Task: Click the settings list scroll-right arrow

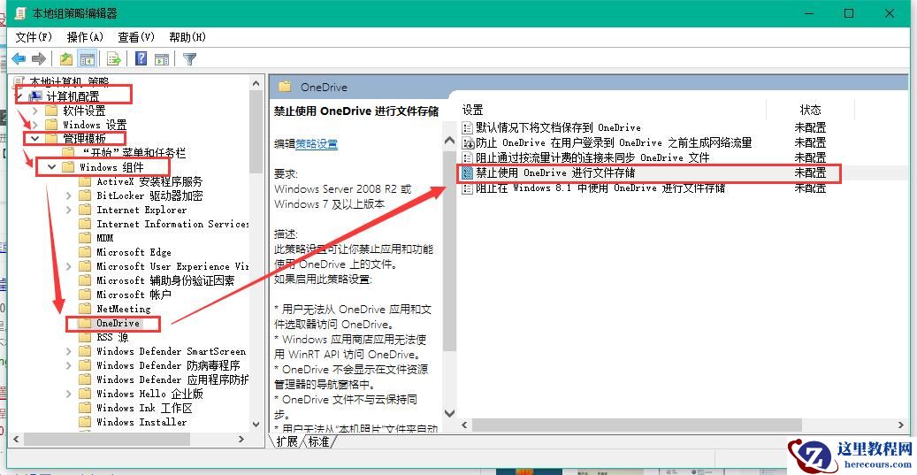Action: [901, 425]
